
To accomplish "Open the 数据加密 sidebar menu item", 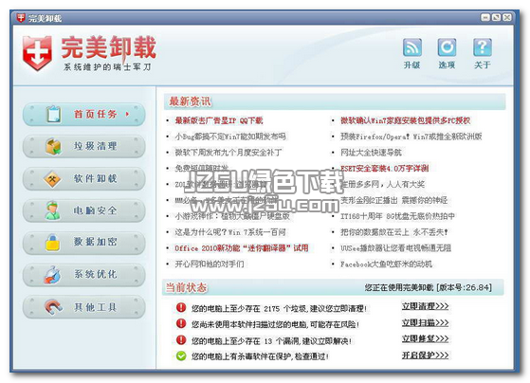I will [x=83, y=242].
